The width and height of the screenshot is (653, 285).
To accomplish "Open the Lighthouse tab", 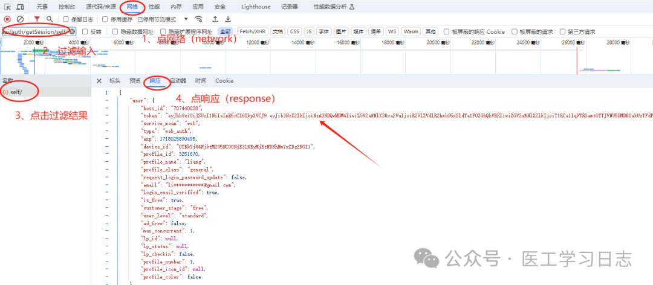I will (x=256, y=7).
